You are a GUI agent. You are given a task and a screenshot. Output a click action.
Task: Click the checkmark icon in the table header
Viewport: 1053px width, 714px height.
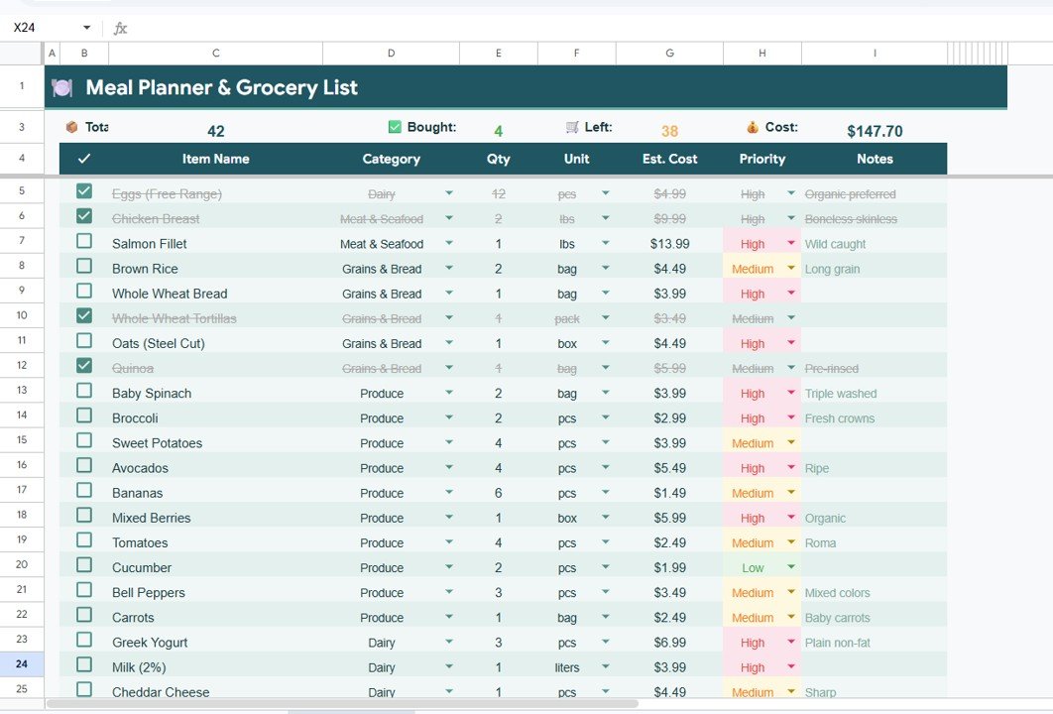(x=84, y=159)
